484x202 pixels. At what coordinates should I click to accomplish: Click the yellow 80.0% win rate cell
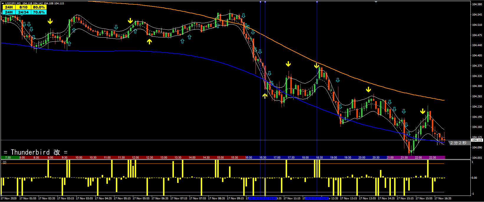point(39,7)
